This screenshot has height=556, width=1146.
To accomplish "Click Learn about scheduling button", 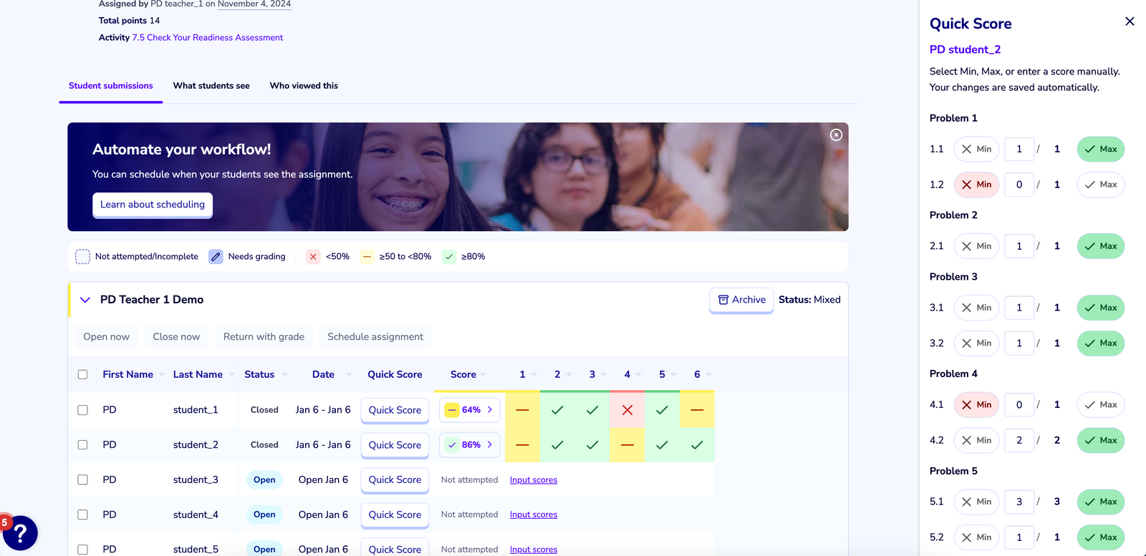I will pos(153,205).
